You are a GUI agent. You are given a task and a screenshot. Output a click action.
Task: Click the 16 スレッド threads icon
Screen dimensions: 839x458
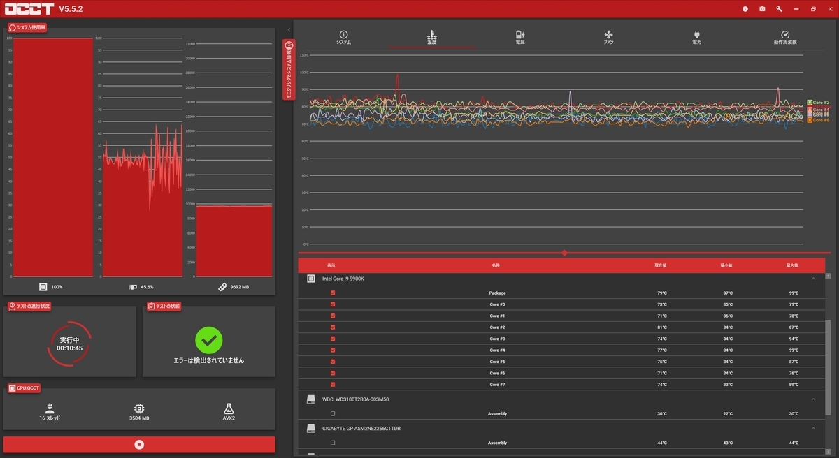pyautogui.click(x=50, y=408)
